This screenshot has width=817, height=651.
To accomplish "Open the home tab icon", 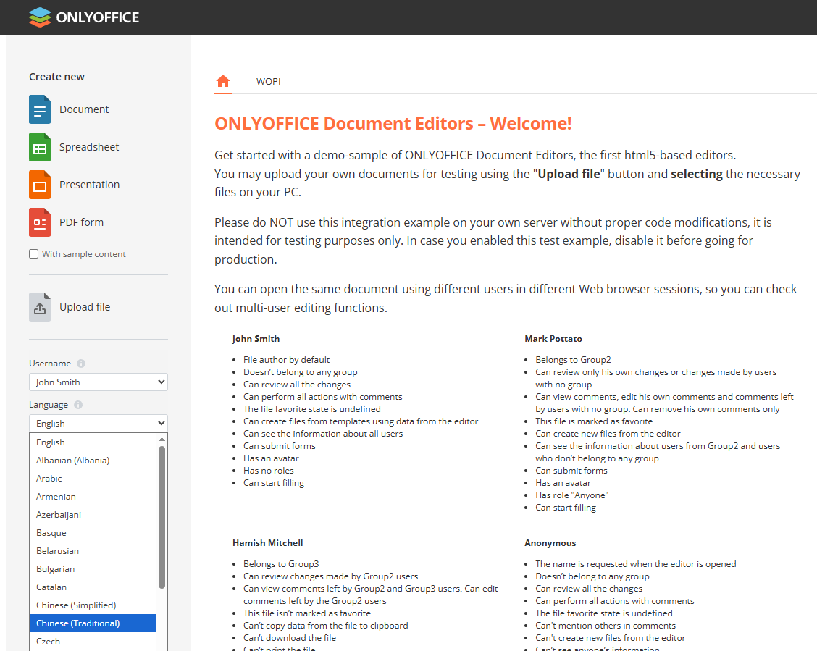I will pos(223,81).
